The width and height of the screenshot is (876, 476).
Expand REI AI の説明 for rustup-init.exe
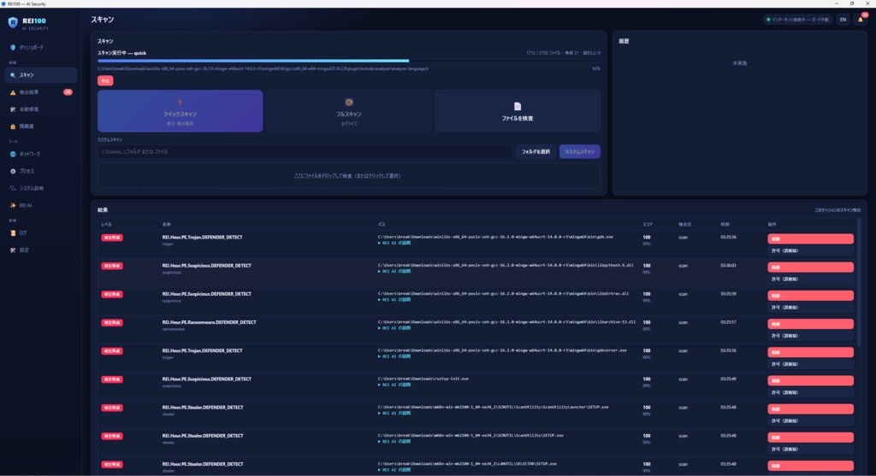coord(394,385)
